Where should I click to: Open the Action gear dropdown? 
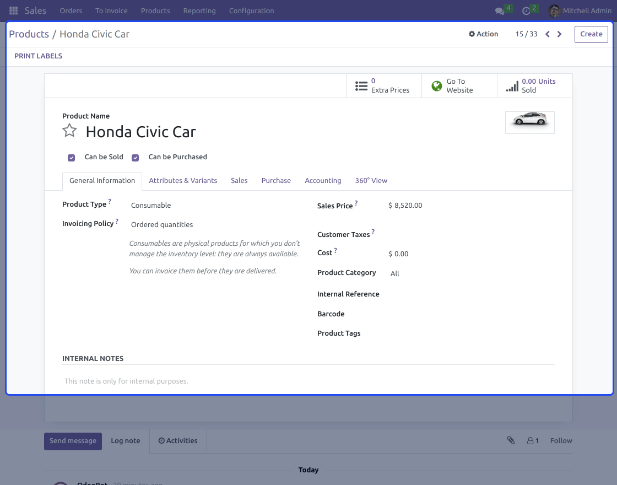coord(483,34)
